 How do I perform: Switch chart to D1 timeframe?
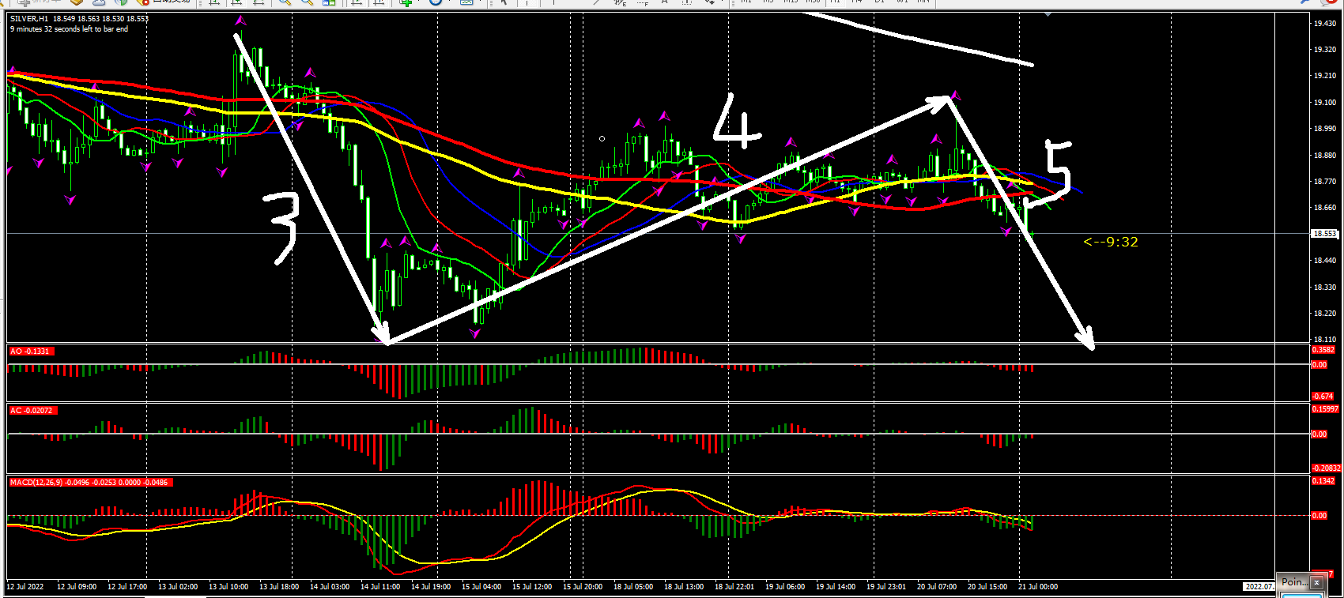click(879, 2)
